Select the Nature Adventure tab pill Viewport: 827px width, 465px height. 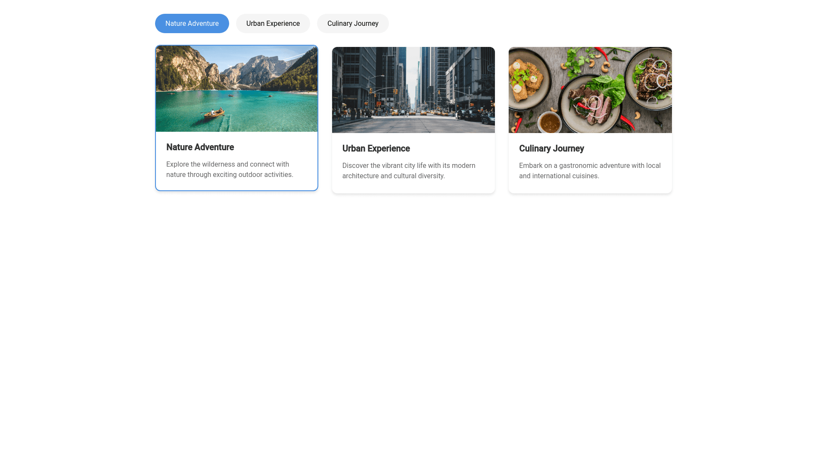(192, 24)
